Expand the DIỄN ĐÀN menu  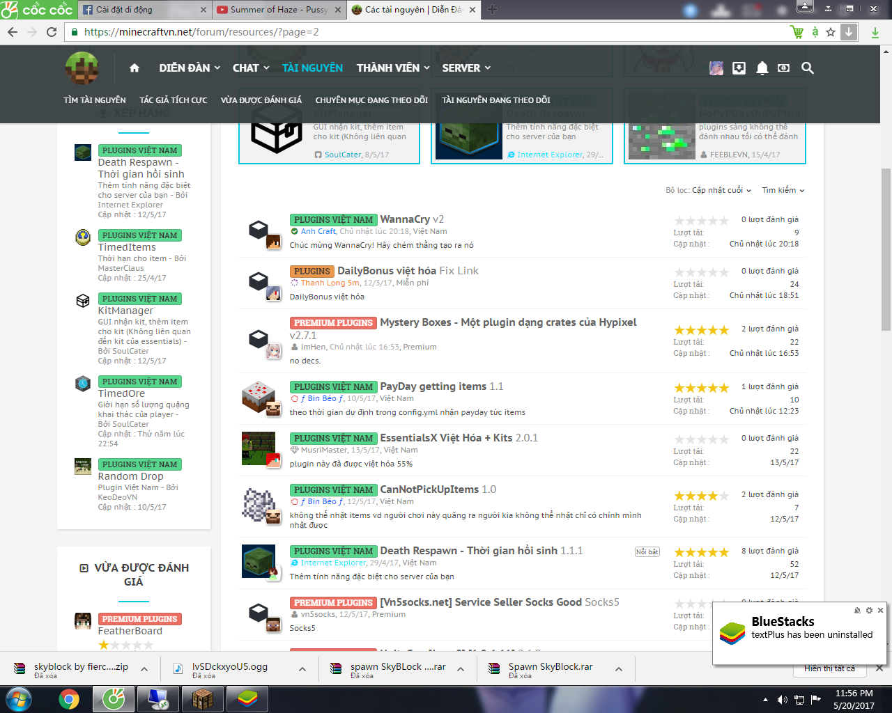click(x=190, y=68)
